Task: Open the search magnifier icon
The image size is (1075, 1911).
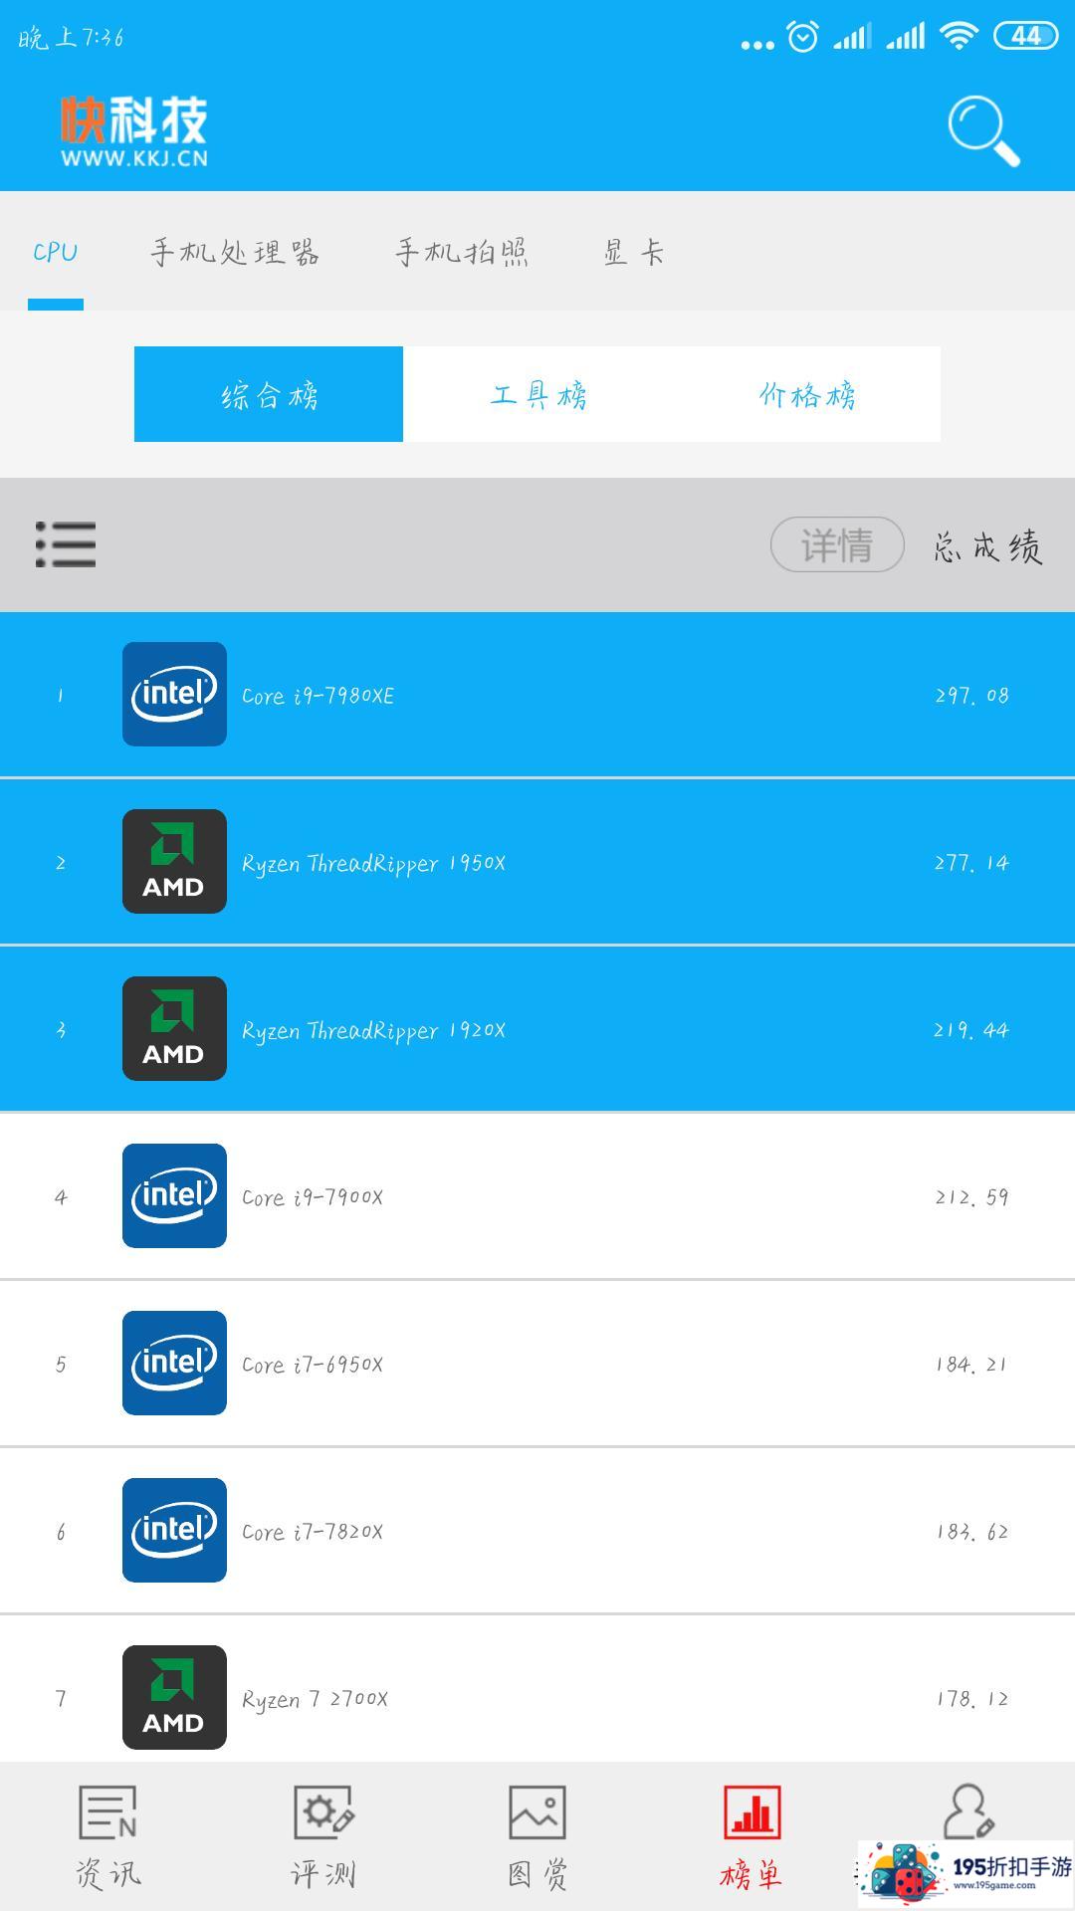Action: (x=983, y=130)
